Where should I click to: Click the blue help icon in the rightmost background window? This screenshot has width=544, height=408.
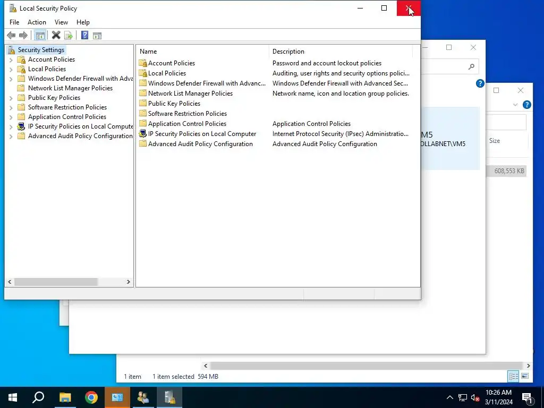click(526, 105)
